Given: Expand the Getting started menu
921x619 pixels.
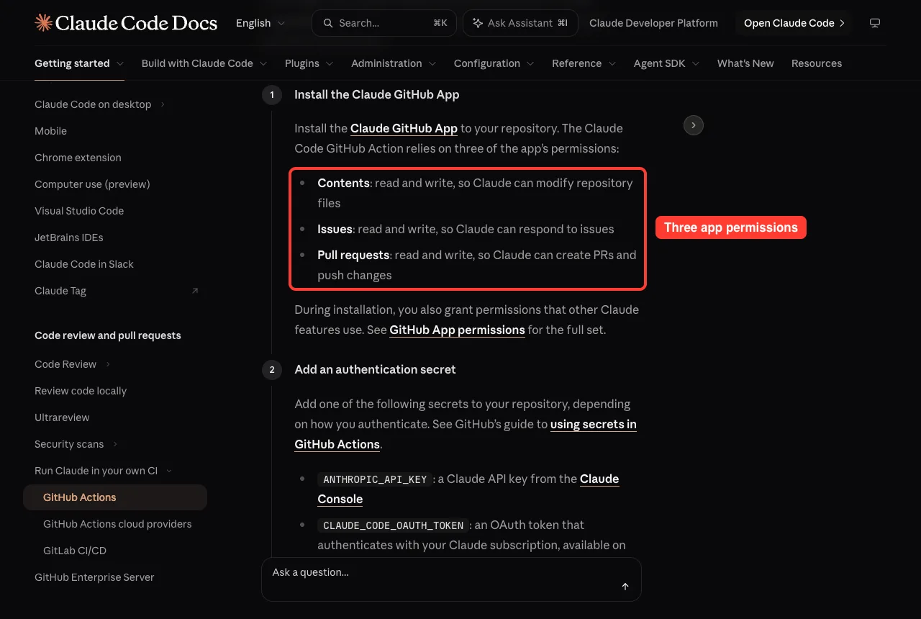Looking at the screenshot, I should point(79,63).
